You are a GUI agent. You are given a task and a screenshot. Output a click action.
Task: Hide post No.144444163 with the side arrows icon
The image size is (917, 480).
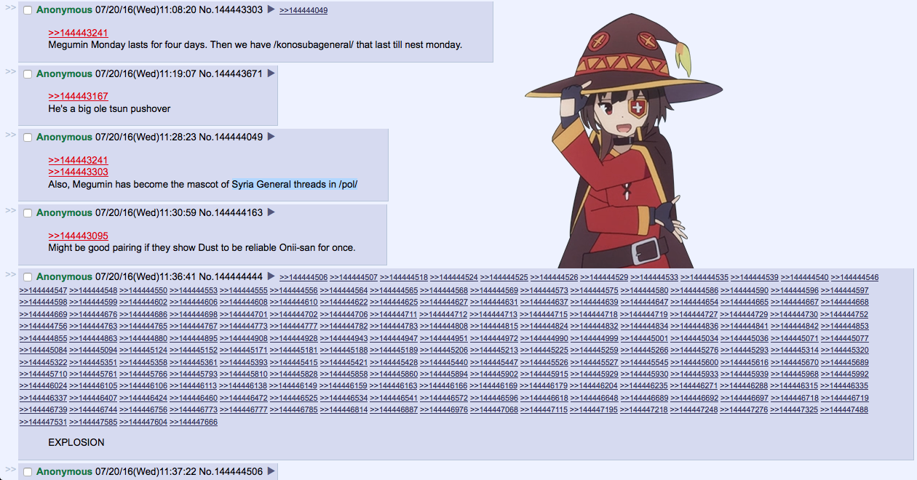point(10,210)
